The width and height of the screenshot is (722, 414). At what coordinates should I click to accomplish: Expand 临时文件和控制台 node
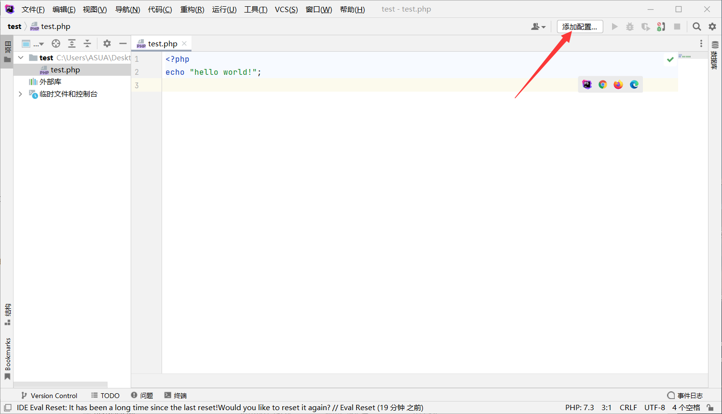click(20, 94)
